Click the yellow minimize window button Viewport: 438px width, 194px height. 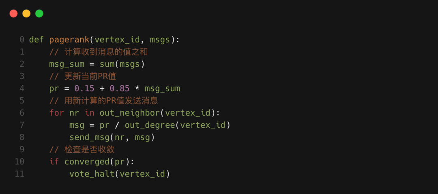pyautogui.click(x=26, y=13)
